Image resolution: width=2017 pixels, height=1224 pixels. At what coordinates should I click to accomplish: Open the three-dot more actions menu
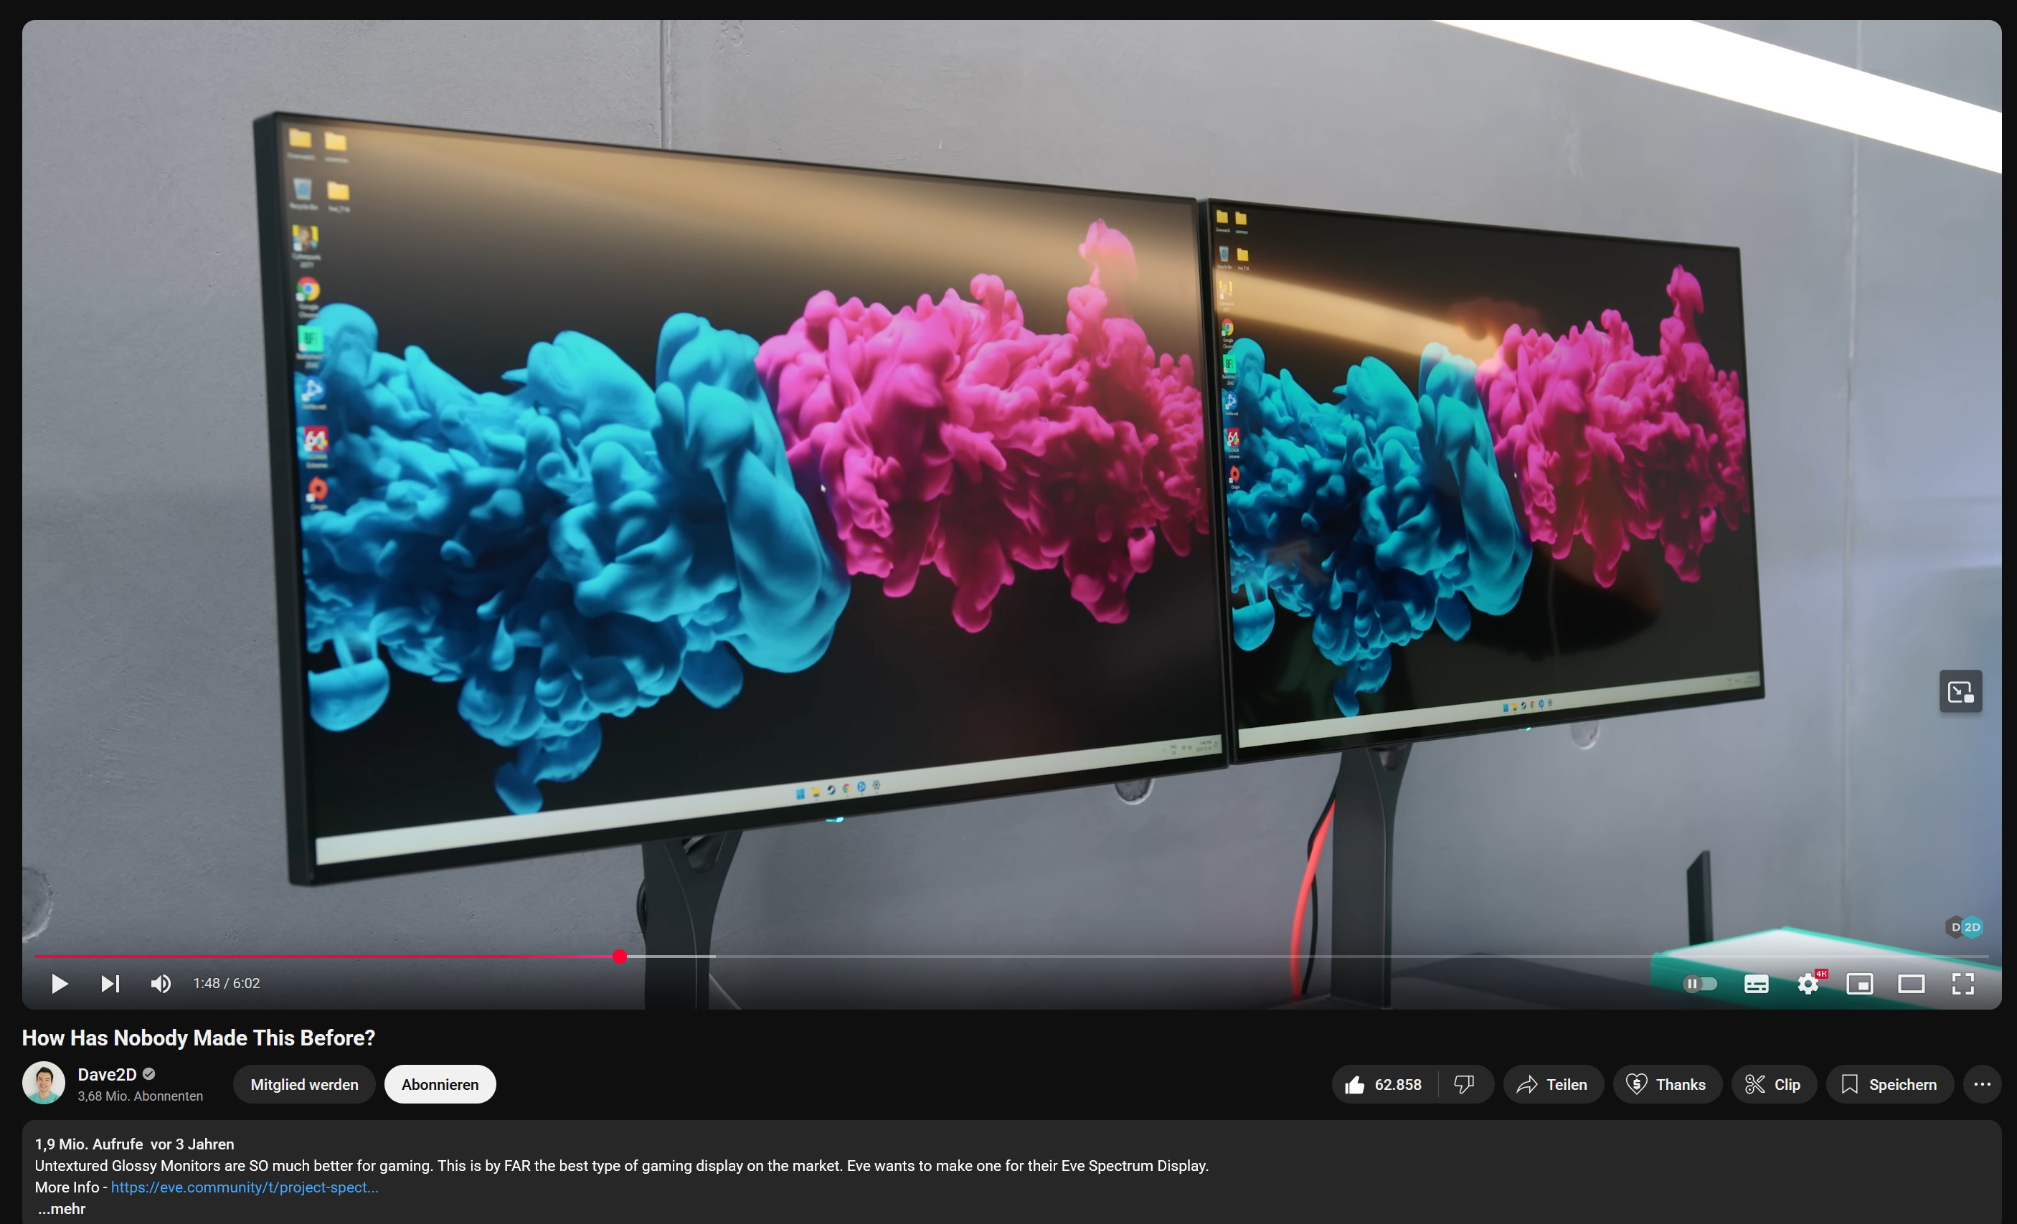click(x=1982, y=1084)
